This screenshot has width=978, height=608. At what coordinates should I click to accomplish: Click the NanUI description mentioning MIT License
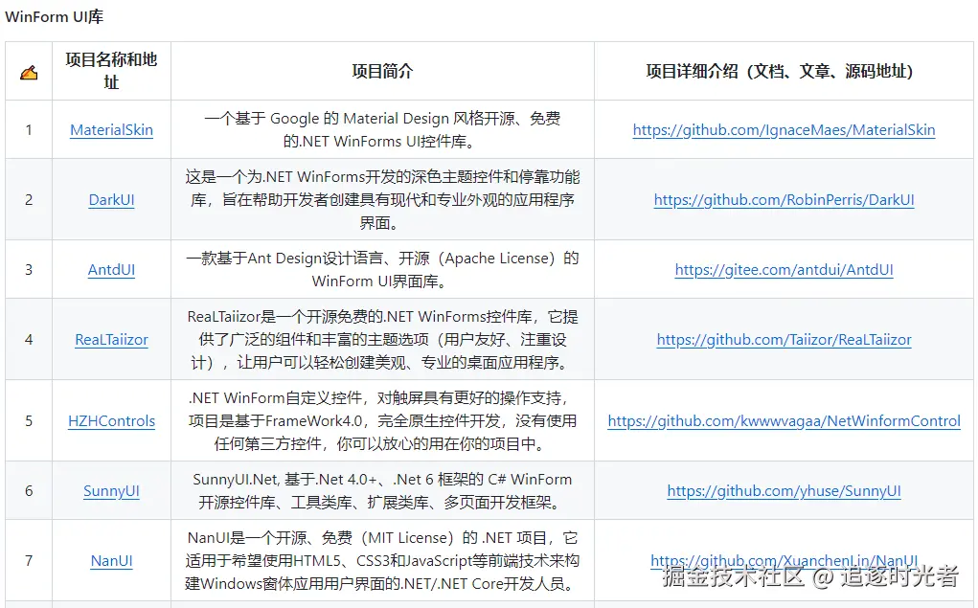click(x=382, y=561)
